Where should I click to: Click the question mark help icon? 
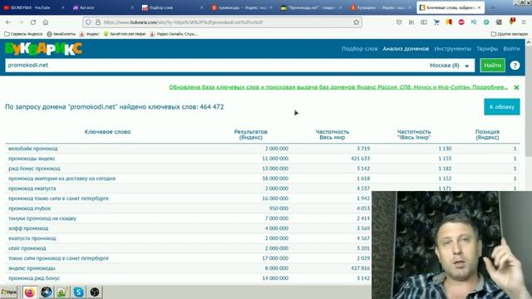click(515, 66)
